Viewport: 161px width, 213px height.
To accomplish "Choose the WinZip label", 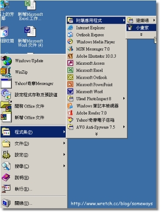I will pos(21,72).
